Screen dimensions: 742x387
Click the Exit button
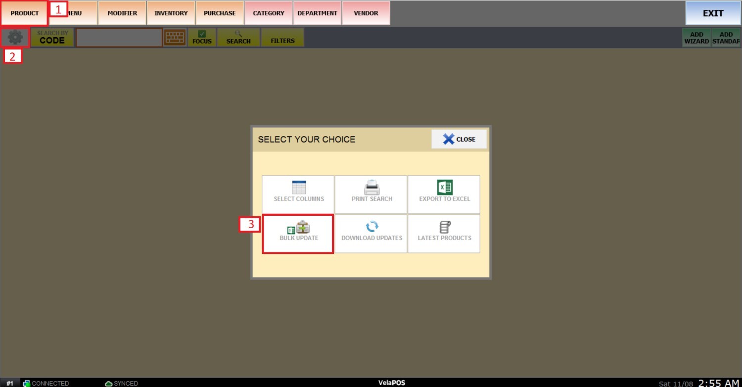point(713,13)
